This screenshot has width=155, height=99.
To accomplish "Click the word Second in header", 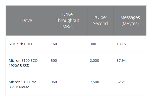I will click(100, 24).
